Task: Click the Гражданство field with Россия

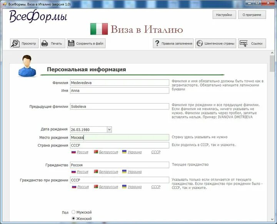Action: (119, 165)
